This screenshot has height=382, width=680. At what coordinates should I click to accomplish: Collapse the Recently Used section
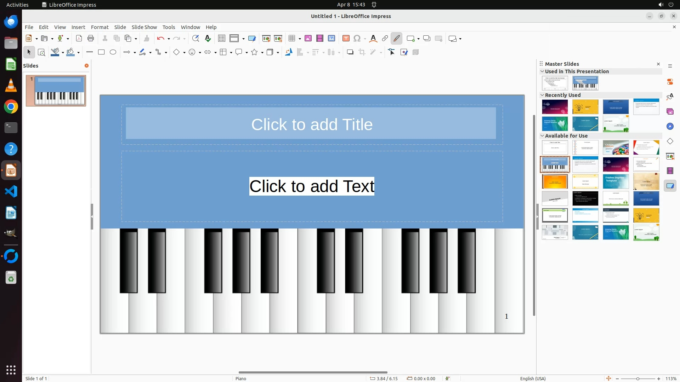[x=542, y=95]
